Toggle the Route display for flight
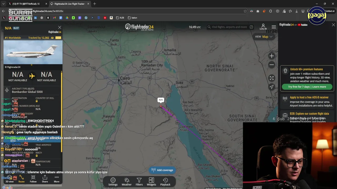Image resolution: width=337 pixels, height=189 pixels. 21,179
